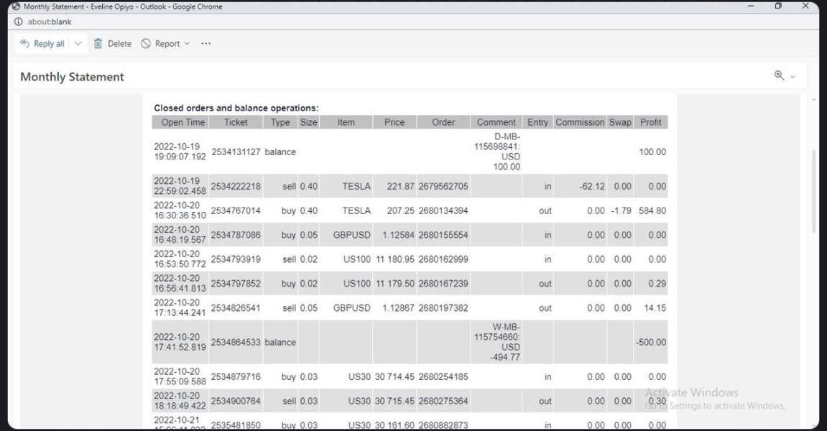
Task: Click the commission value -62.12
Action: (592, 186)
